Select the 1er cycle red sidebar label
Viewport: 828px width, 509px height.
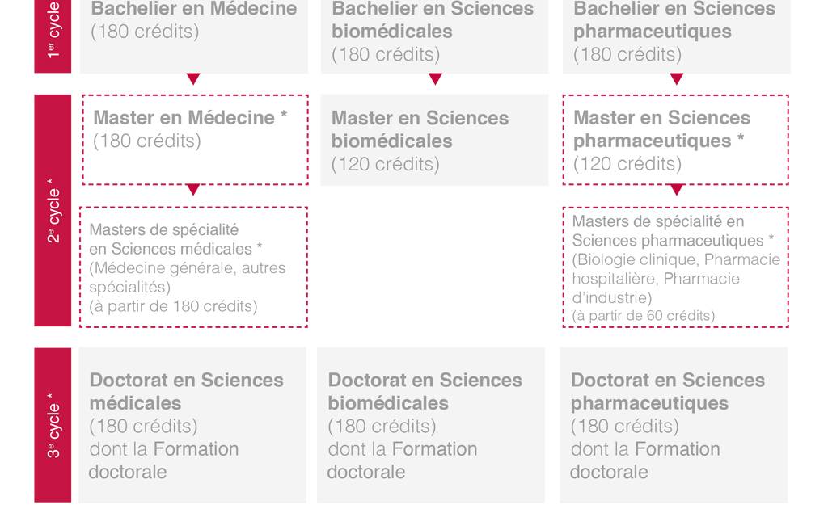[x=53, y=36]
